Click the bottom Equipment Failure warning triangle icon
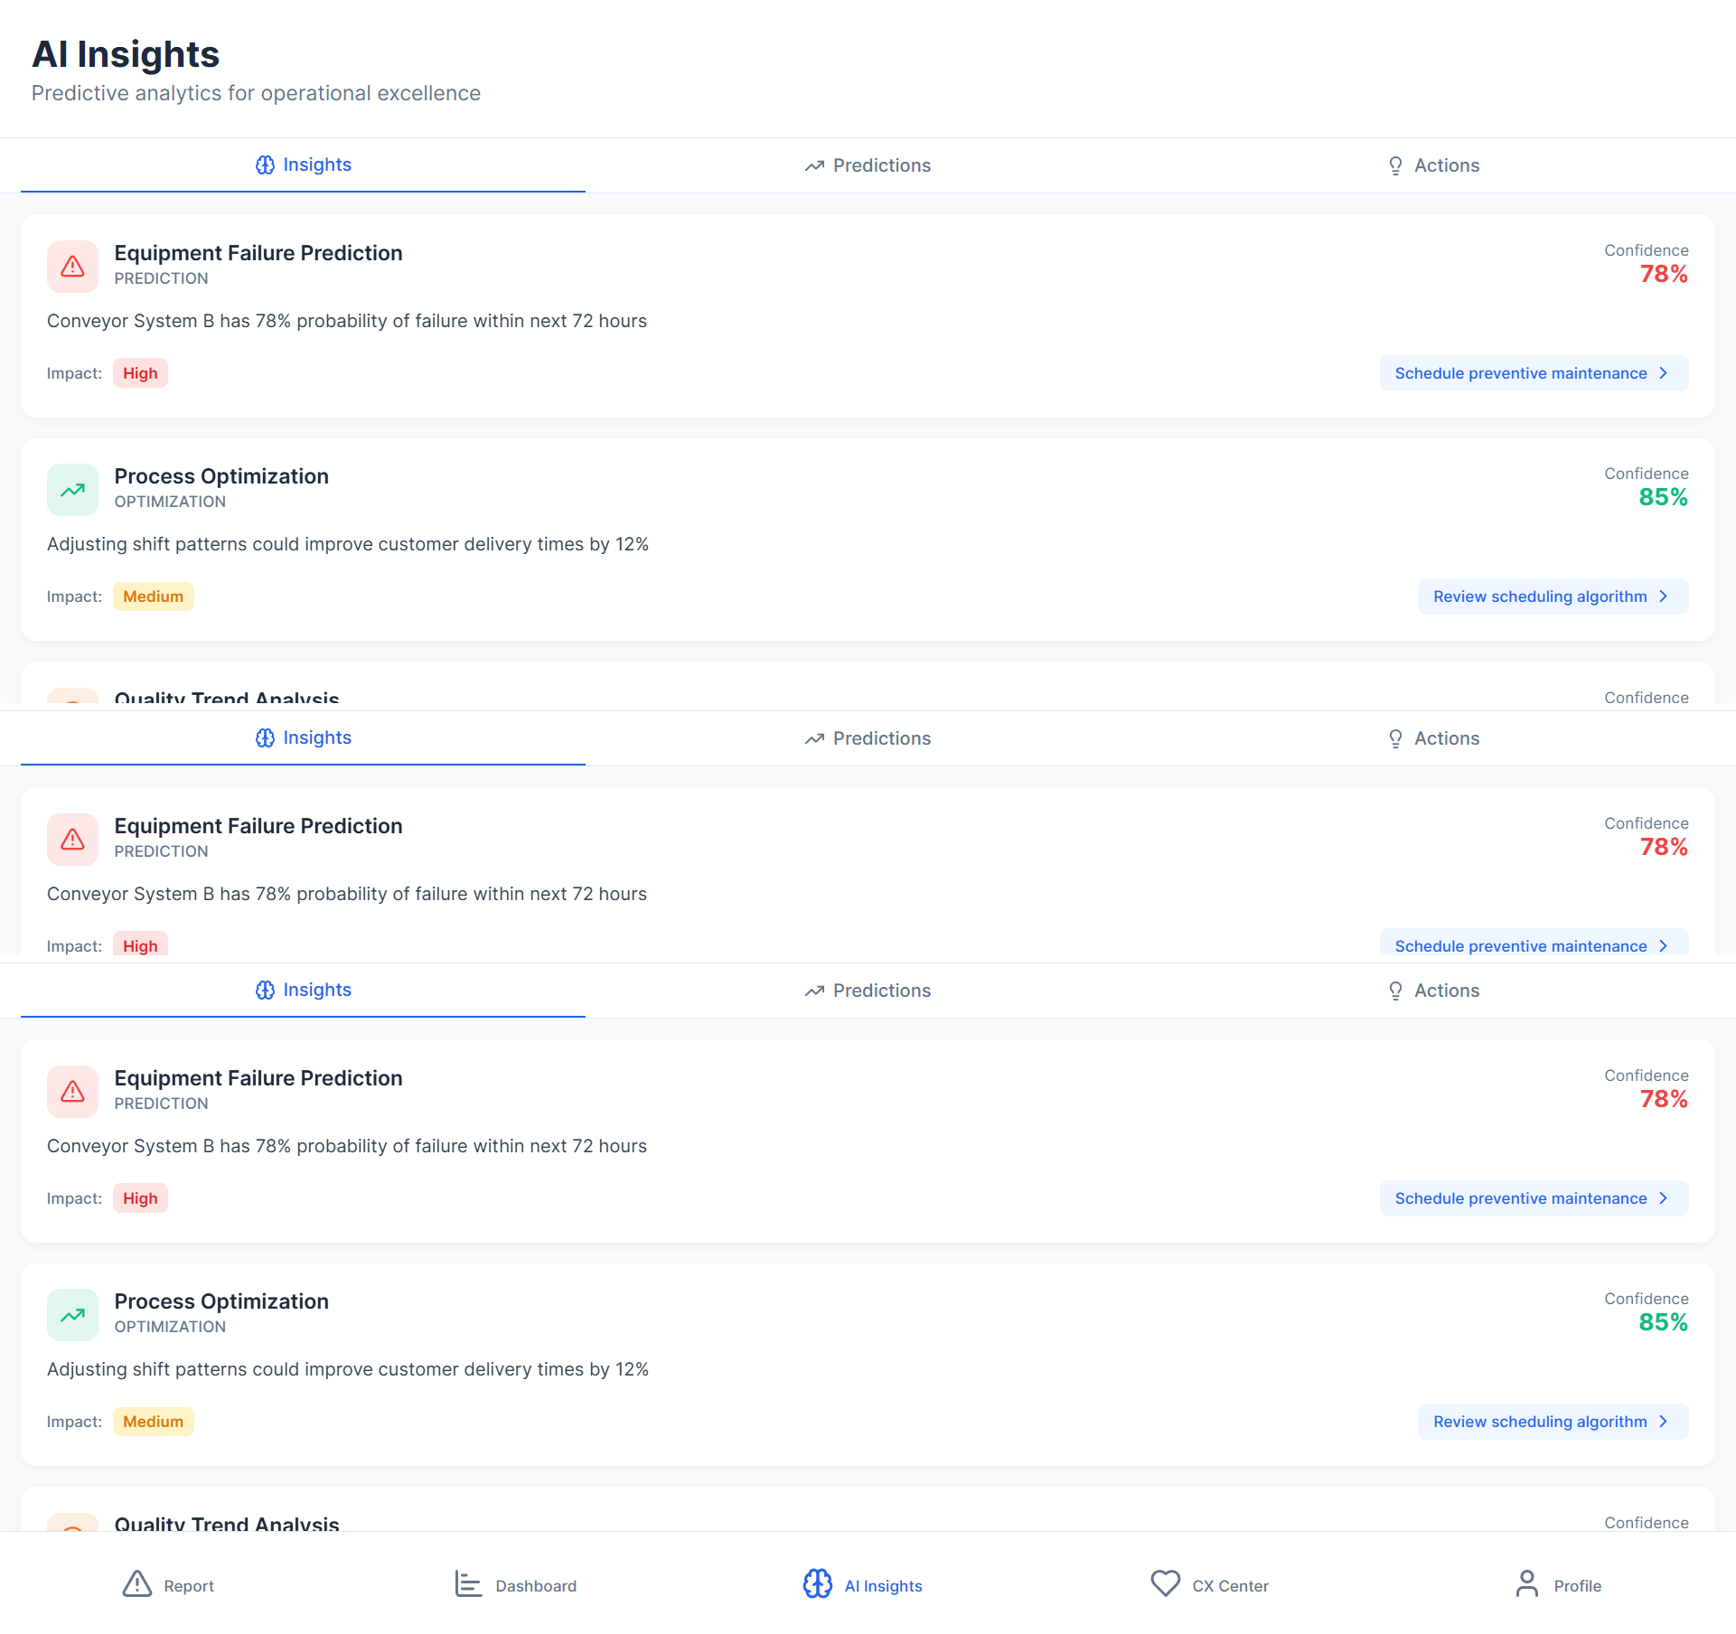Viewport: 1736px width, 1634px height. 72,1092
